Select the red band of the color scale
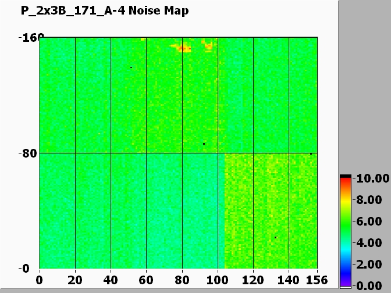The width and height of the screenshot is (391, 293). [x=346, y=184]
